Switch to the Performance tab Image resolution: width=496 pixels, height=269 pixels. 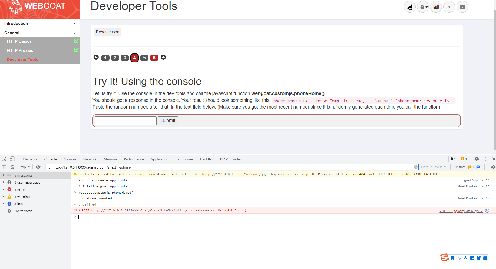coord(134,159)
